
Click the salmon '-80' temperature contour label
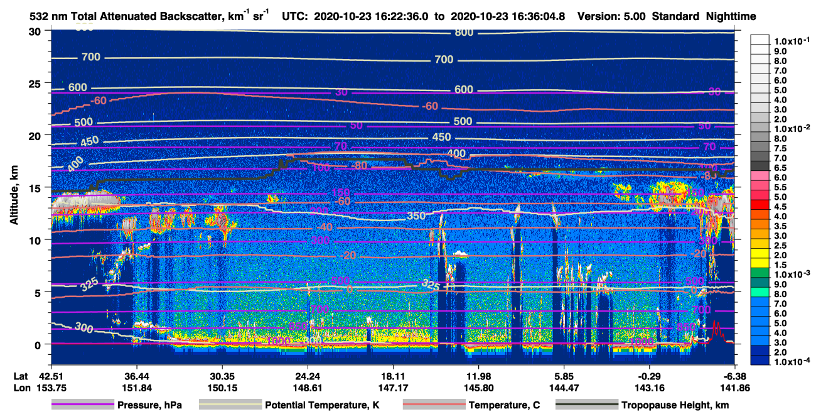pyautogui.click(x=359, y=166)
